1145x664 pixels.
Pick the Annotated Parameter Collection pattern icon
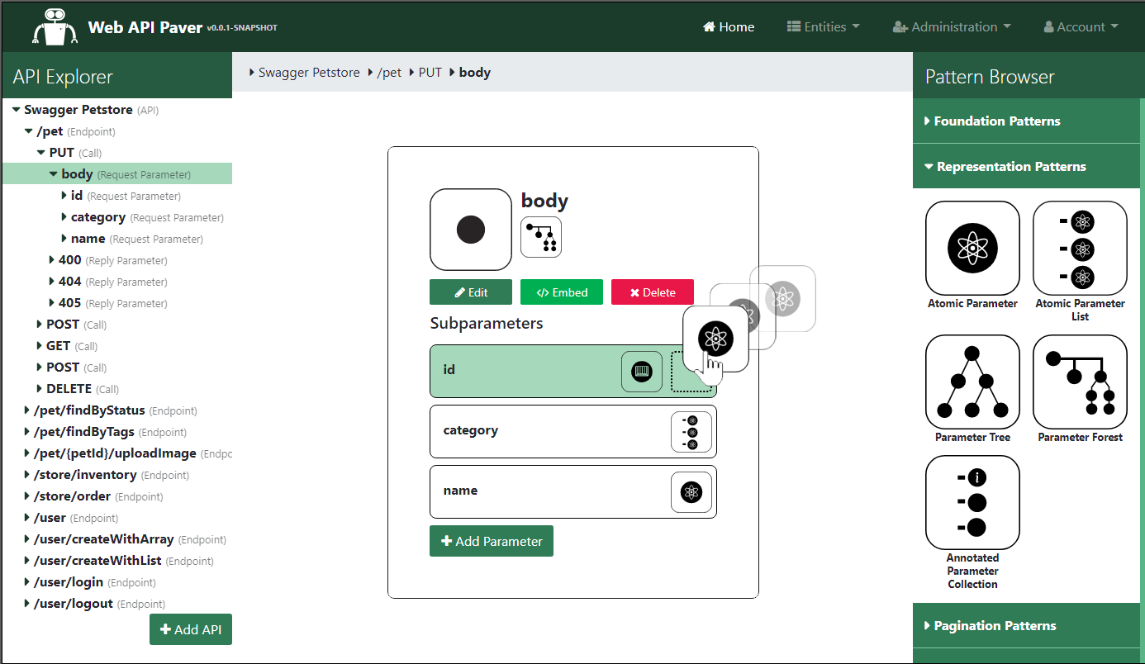pos(972,502)
